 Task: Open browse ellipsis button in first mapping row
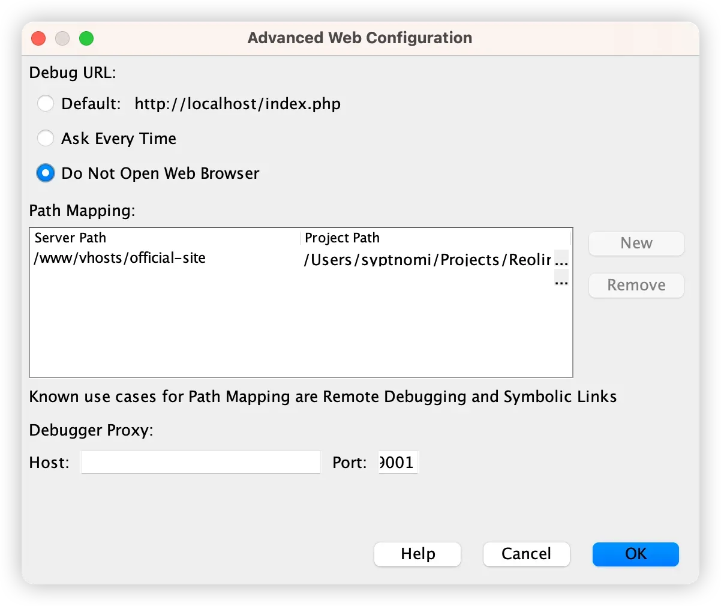click(x=561, y=259)
